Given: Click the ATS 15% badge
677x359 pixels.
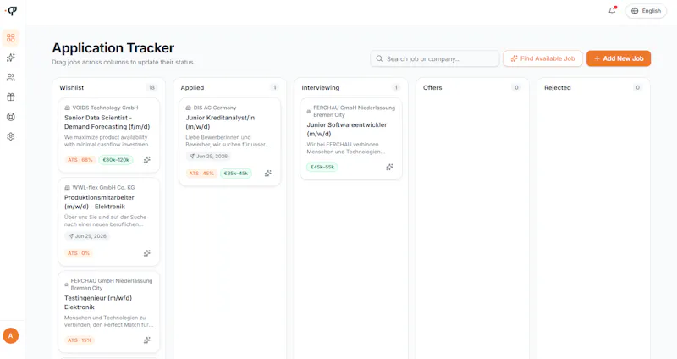Looking at the screenshot, I should click(x=80, y=340).
